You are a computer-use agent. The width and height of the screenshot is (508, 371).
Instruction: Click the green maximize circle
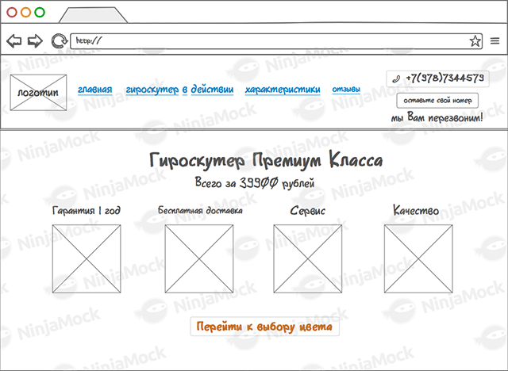pos(40,13)
